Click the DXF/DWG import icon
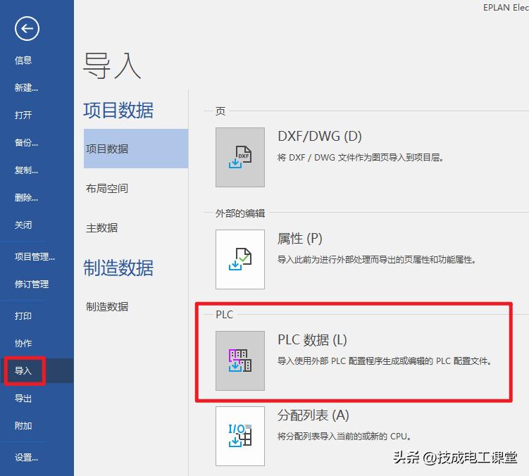Screen dimensions: 529x476 [x=240, y=157]
